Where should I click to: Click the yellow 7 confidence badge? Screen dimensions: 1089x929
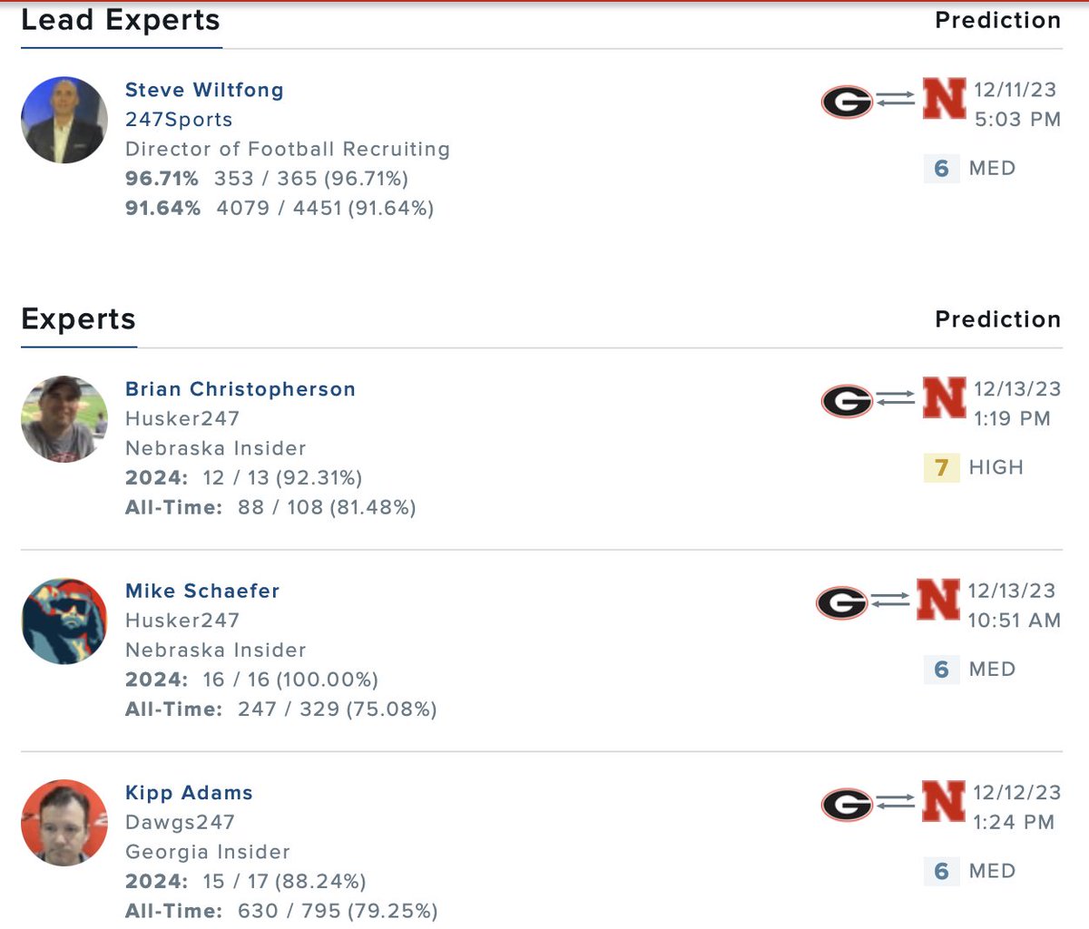coord(941,467)
